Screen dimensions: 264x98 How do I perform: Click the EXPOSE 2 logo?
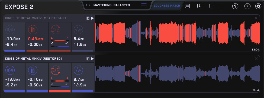coord(19,7)
